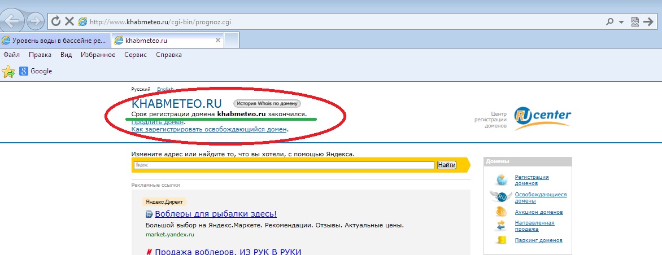The width and height of the screenshot is (662, 255).
Task: Open the Аукцион доменов link
Action: point(538,212)
